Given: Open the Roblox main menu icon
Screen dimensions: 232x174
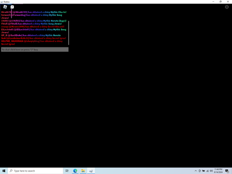Looking at the screenshot, I should 5,7.
